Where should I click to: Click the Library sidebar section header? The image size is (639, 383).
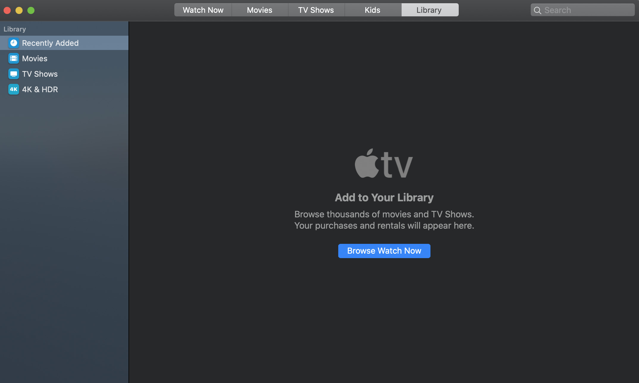pyautogui.click(x=15, y=29)
